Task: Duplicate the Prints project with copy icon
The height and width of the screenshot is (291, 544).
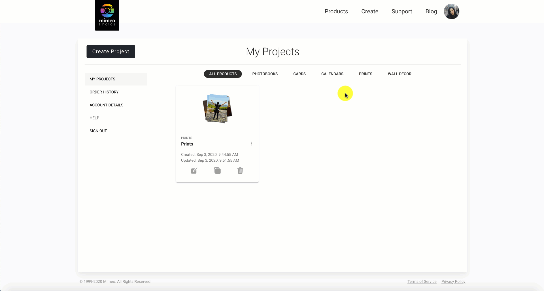Action: pos(217,171)
